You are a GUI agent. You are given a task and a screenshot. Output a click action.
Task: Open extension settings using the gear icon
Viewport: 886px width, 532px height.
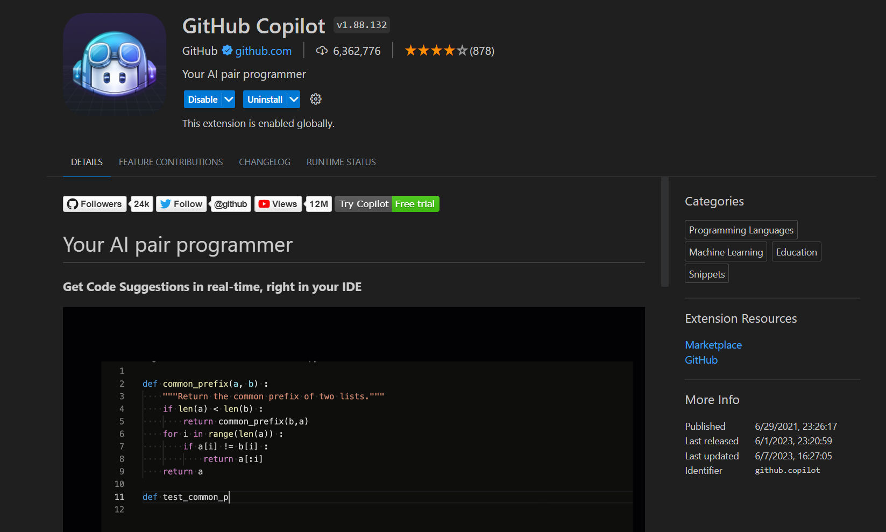(x=315, y=99)
